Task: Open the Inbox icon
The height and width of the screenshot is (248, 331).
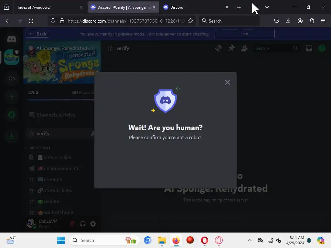Action: [309, 48]
